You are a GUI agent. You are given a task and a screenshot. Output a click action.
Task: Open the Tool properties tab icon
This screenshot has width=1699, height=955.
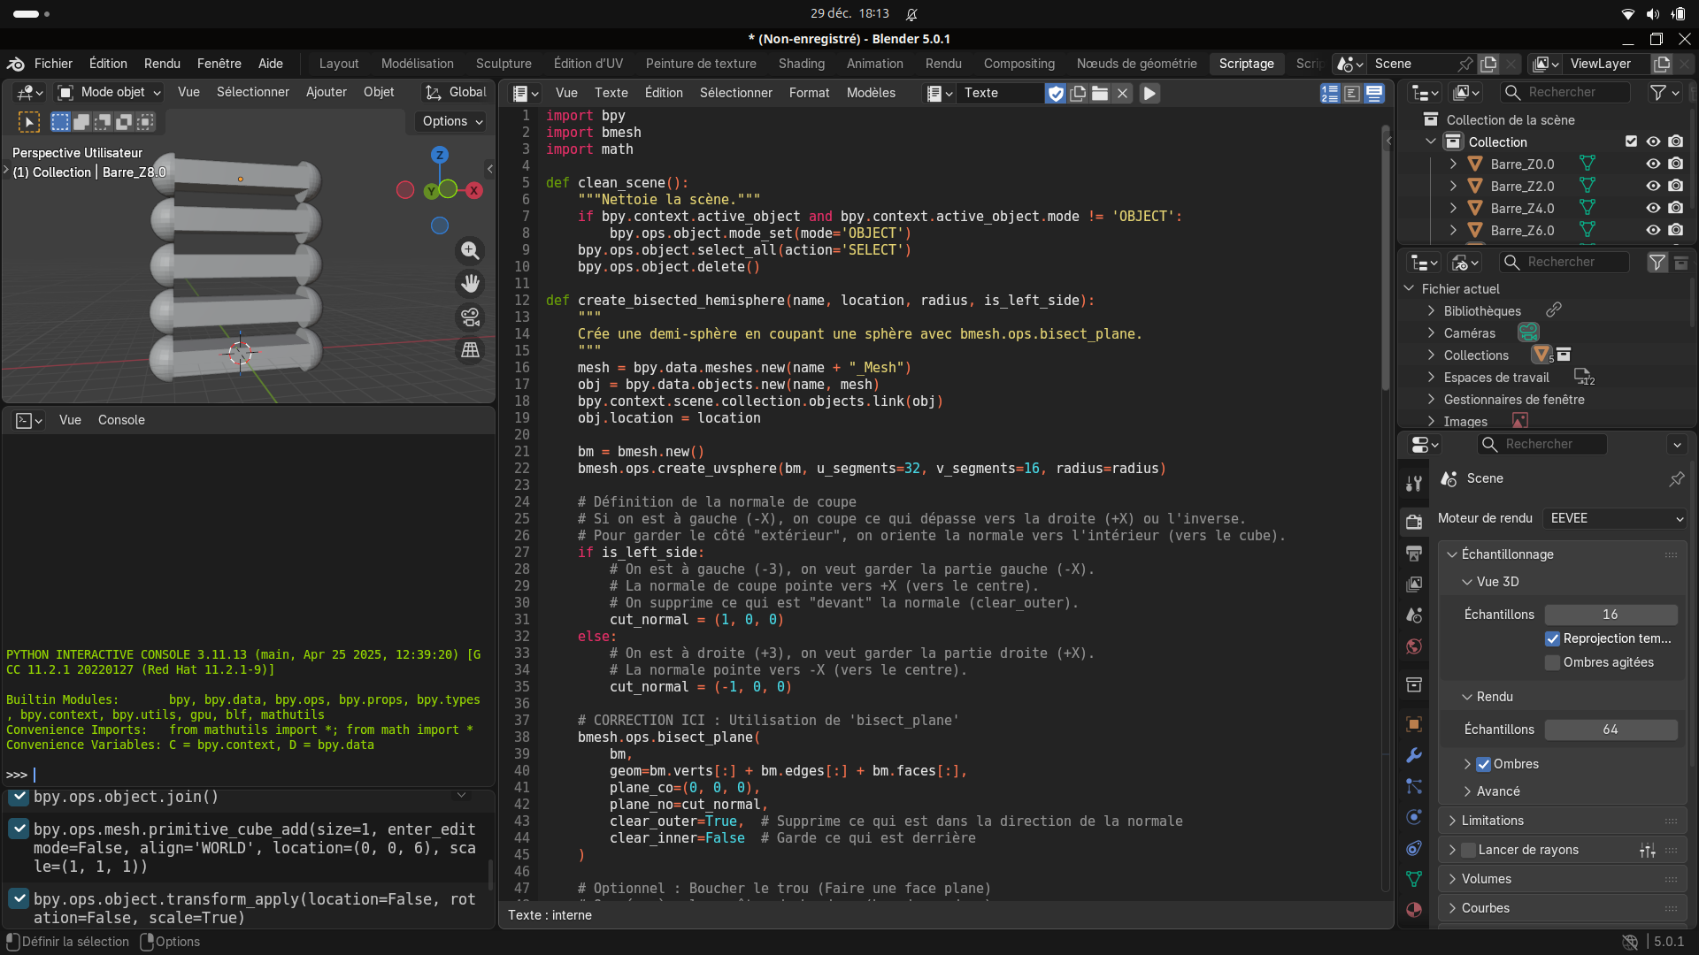click(x=1414, y=484)
